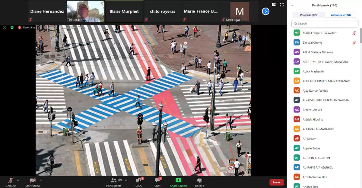Switch to the Panelists (12) tab
Image resolution: width=362 pixels, height=188 pixels.
308,15
